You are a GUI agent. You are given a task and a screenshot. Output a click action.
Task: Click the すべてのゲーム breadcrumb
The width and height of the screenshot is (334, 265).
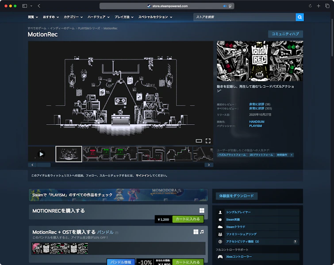point(37,28)
